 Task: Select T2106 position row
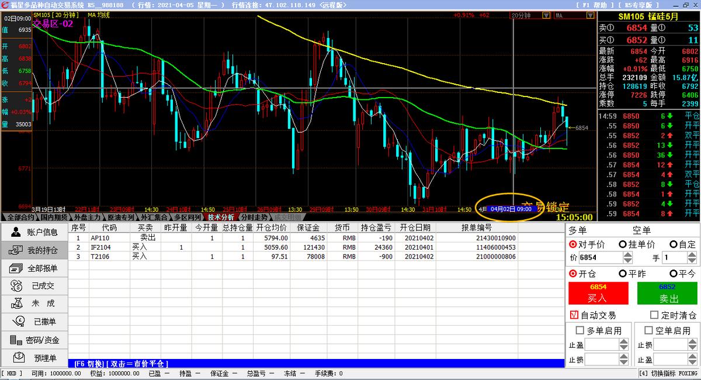pos(316,257)
